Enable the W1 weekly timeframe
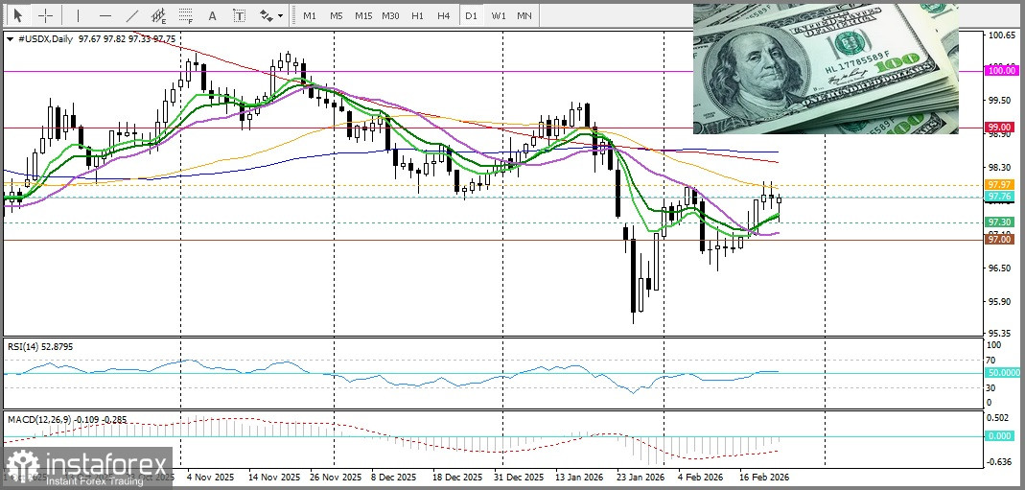The width and height of the screenshot is (1025, 490). coord(498,15)
